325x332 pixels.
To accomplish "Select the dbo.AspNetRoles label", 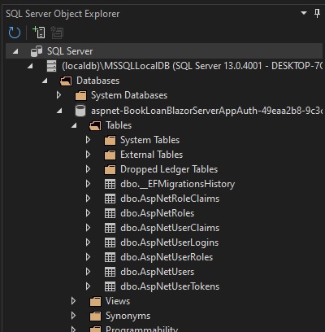I will click(x=158, y=213).
